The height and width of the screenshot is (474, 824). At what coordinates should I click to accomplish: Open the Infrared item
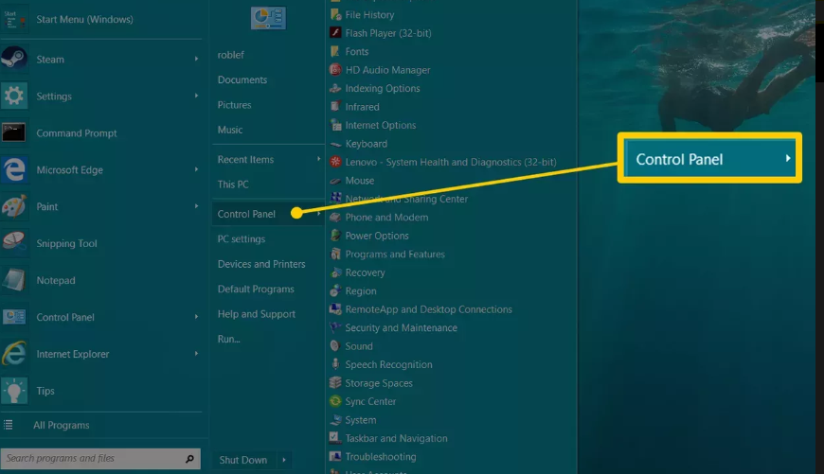coord(362,107)
